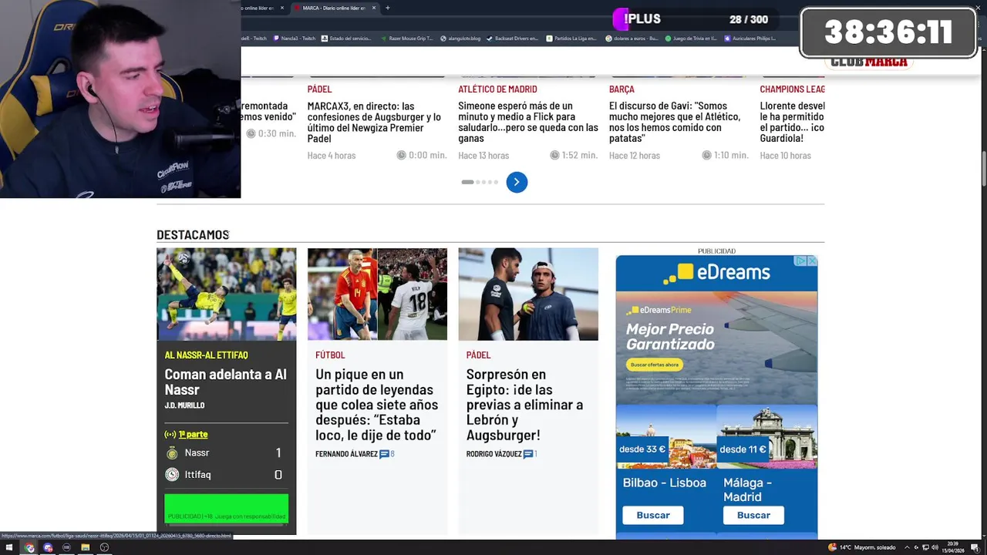The width and height of the screenshot is (987, 555).
Task: Open Backseat Drivers bookmark
Action: click(512, 38)
